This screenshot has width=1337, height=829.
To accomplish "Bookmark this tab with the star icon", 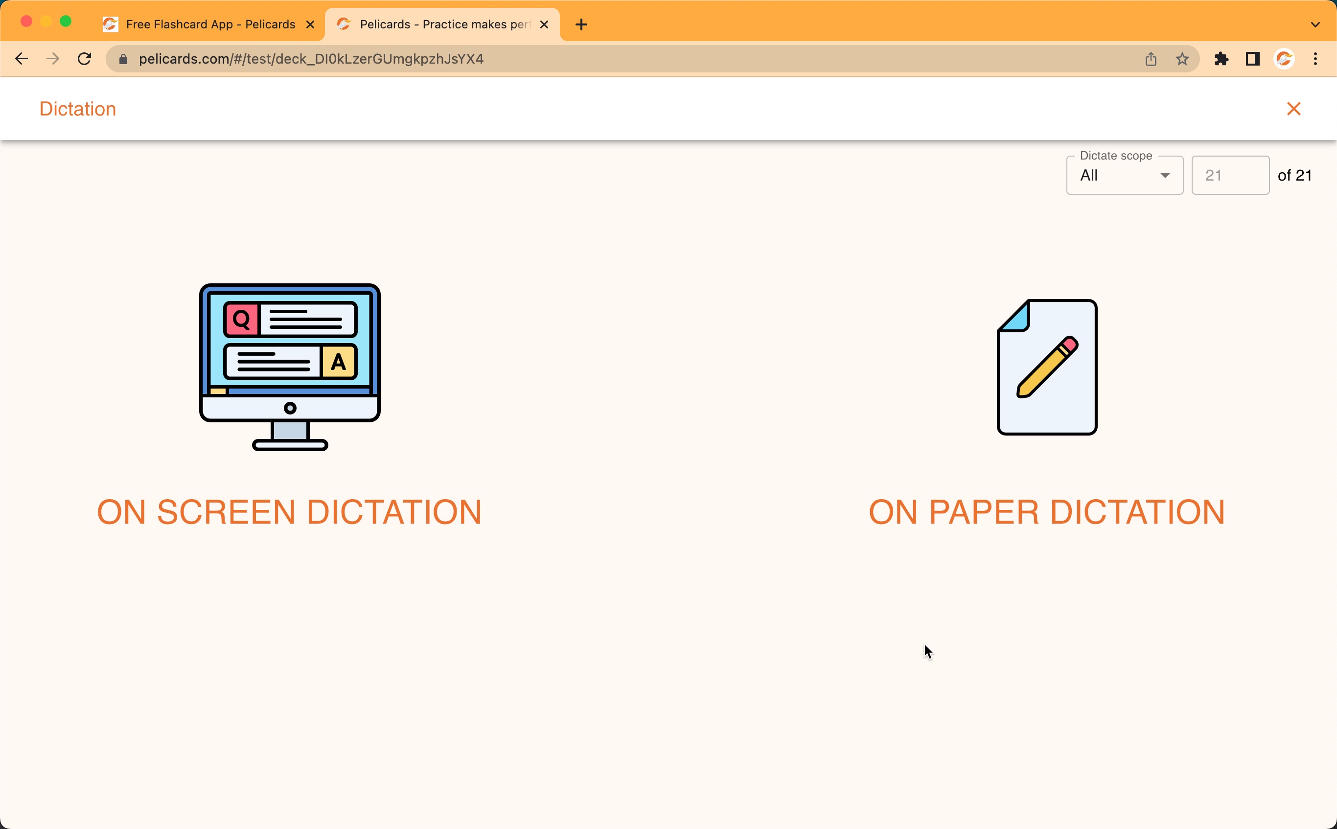I will [1182, 59].
